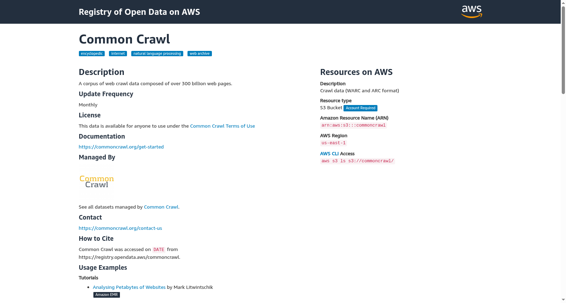The height and width of the screenshot is (303, 566).
Task: Open Common Crawl Terms of Use link
Action: coord(223,126)
